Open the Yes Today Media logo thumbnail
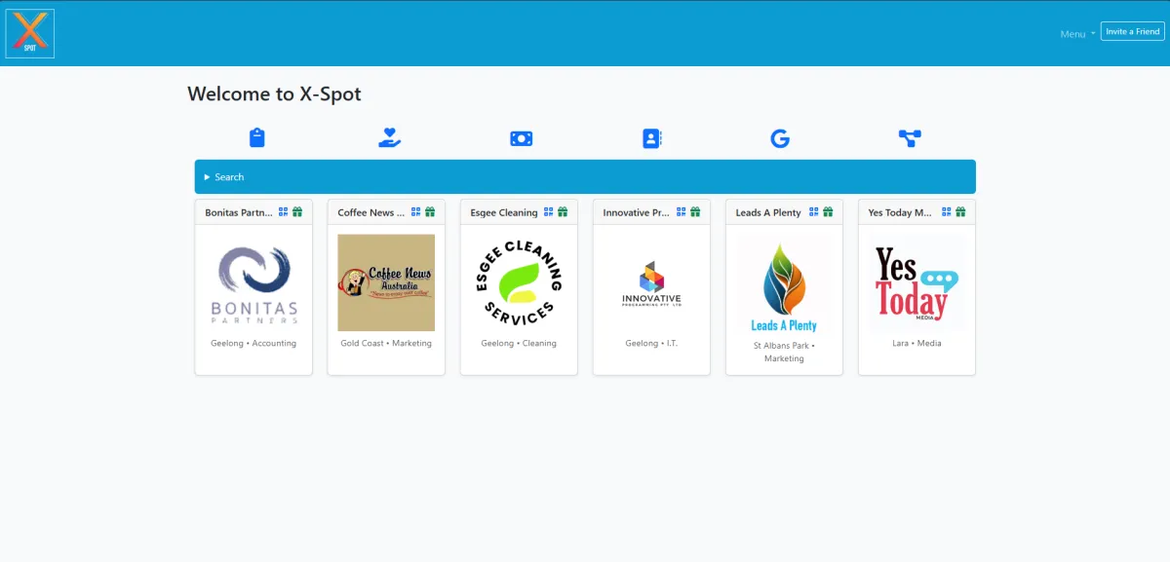1170x562 pixels. [x=916, y=282]
